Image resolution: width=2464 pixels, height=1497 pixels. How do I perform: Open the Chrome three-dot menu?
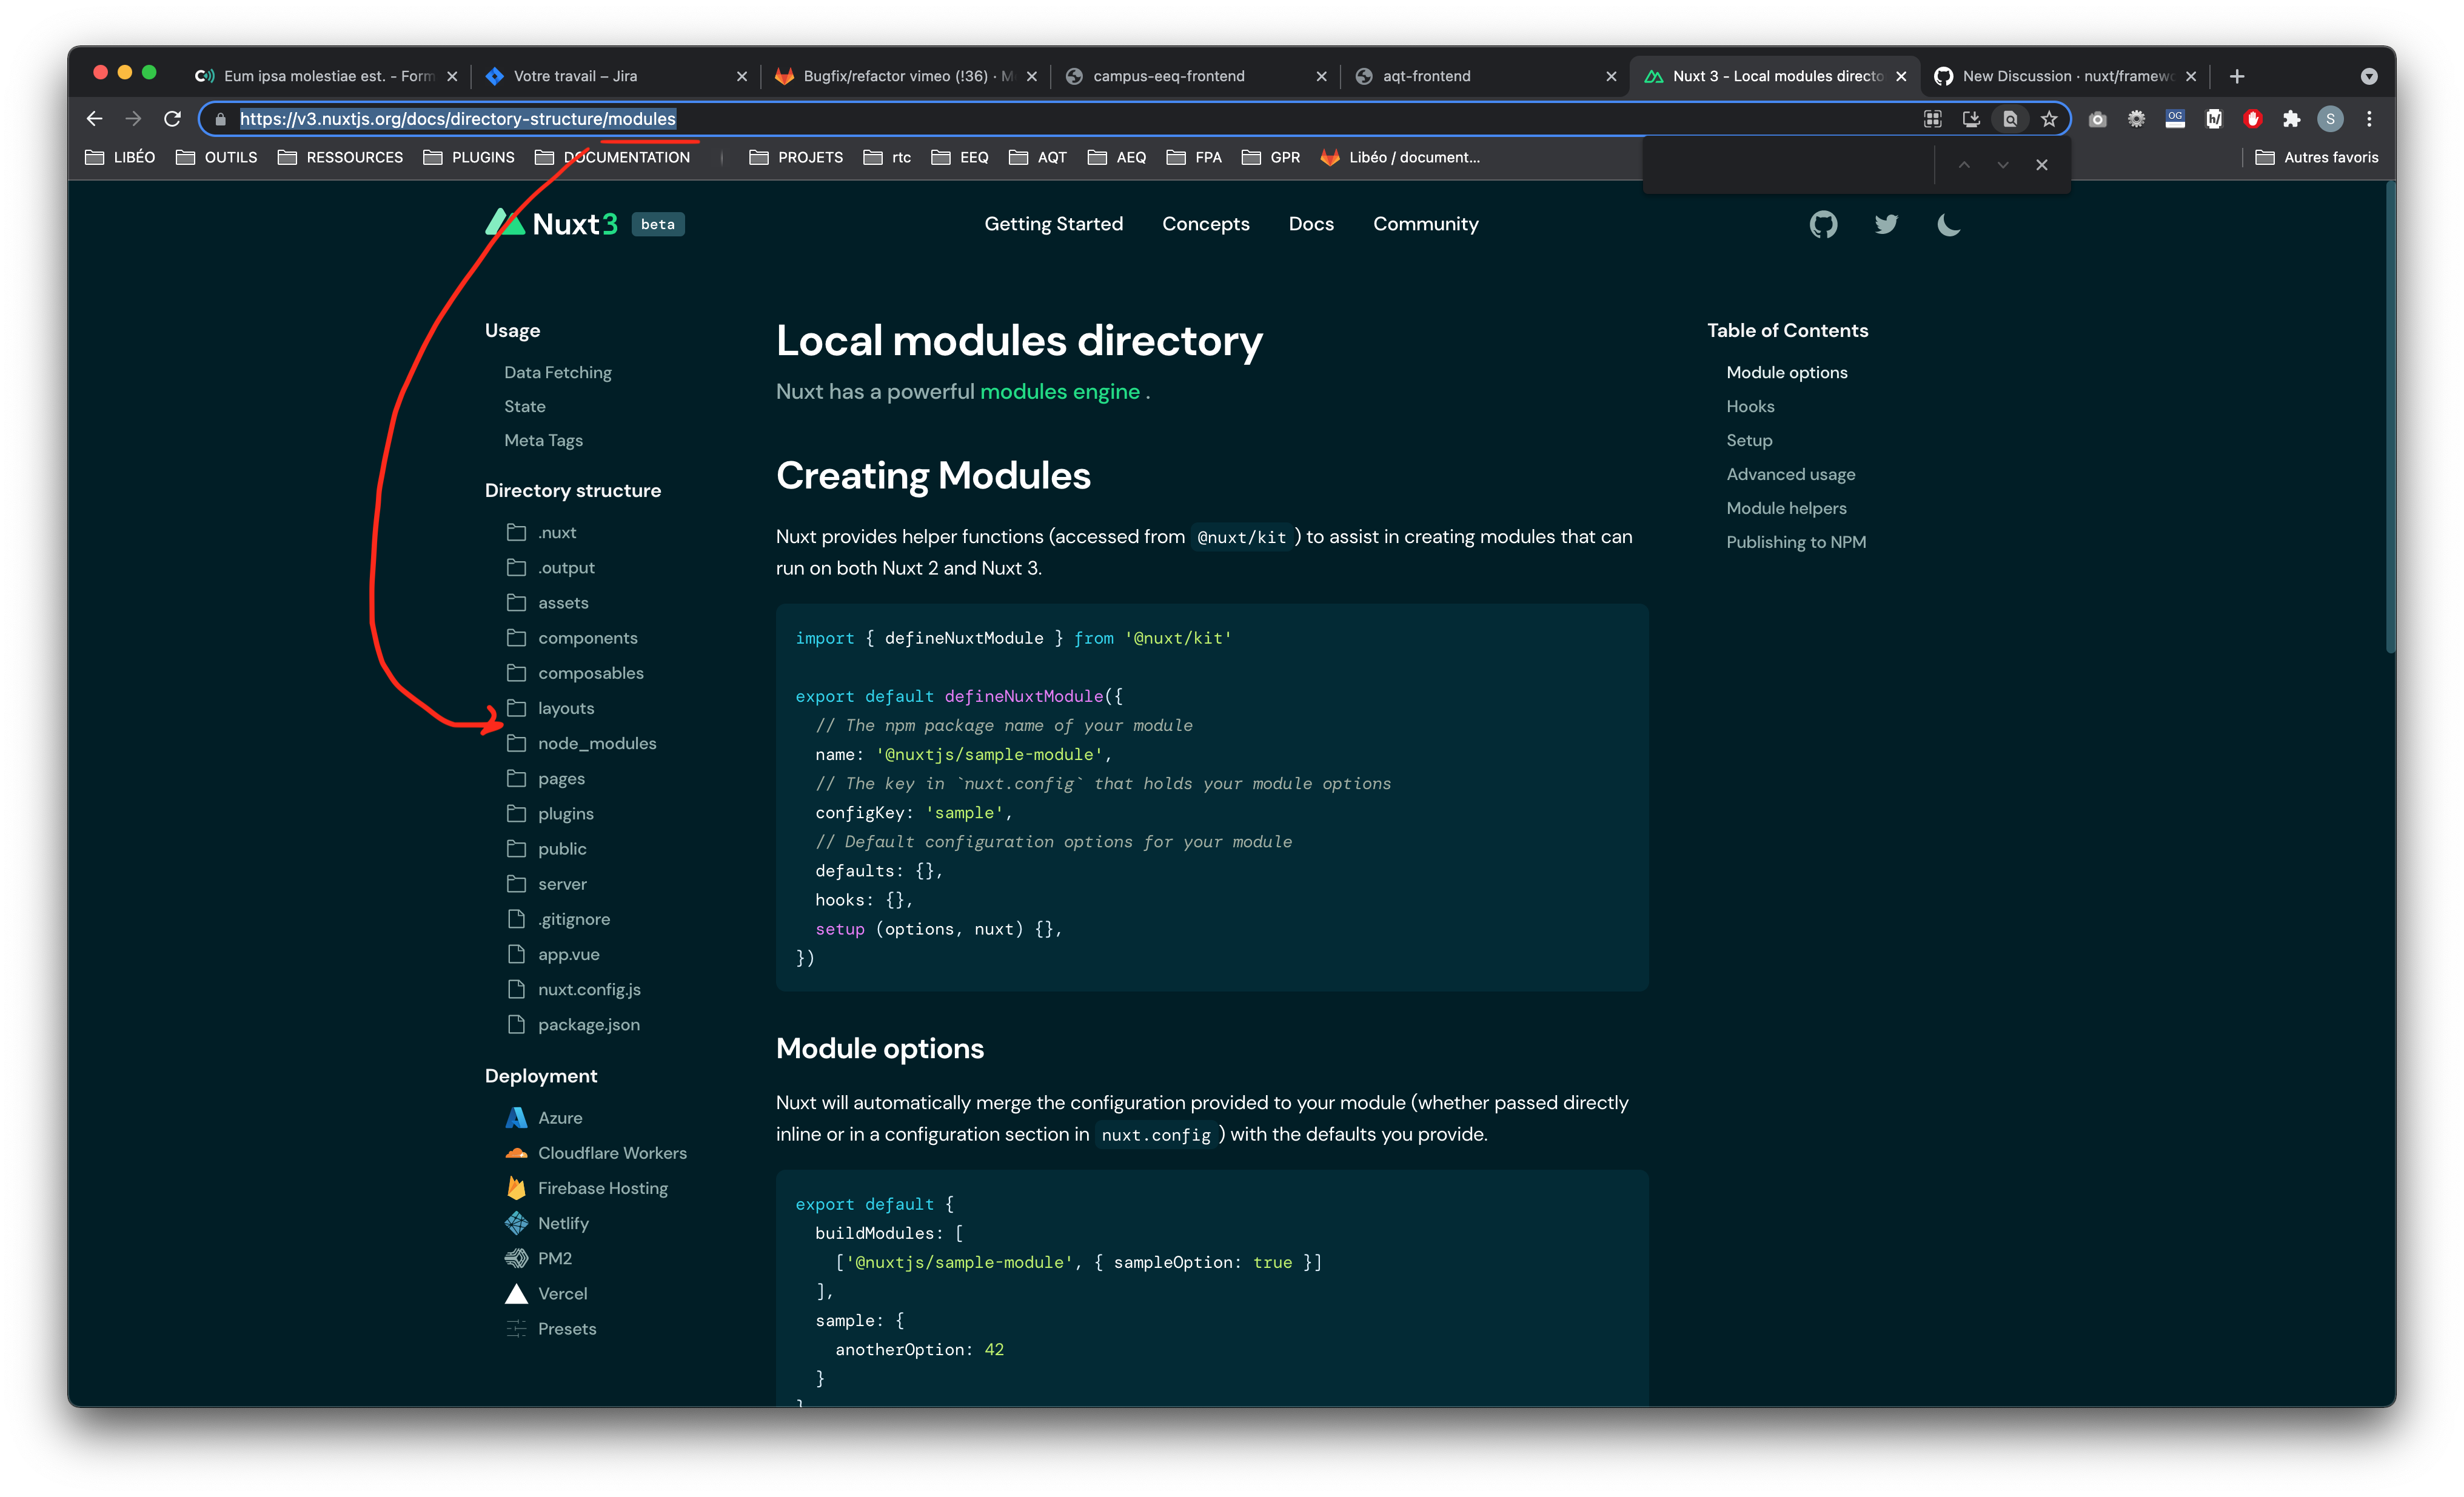coord(2369,119)
